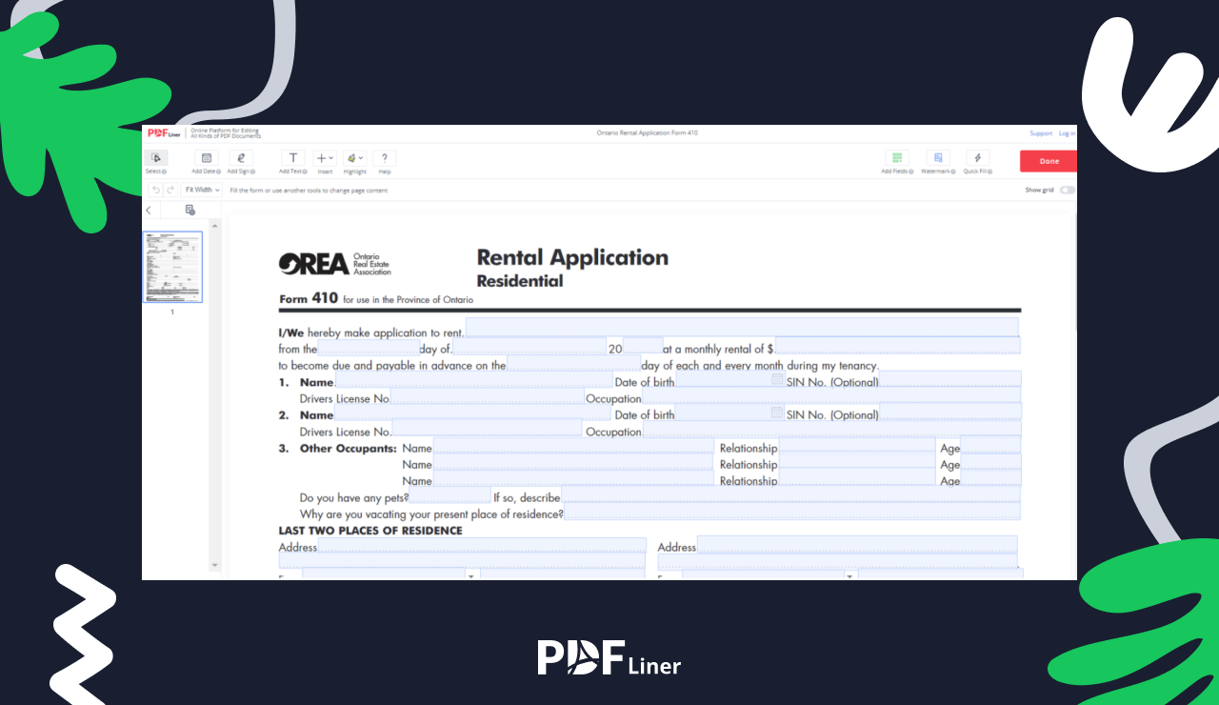1219x705 pixels.
Task: Click the Watermark tool icon
Action: 938,158
